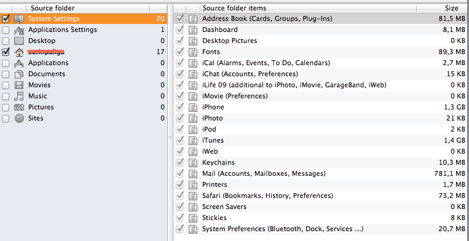Select the Applications Settings folder label
This screenshot has width=469, height=241.
click(63, 30)
